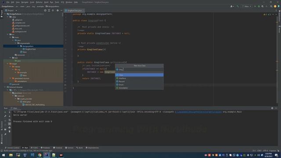The image size is (281, 158).
Task: Collapse the .idea folder
Action: pyautogui.click(x=8, y=17)
